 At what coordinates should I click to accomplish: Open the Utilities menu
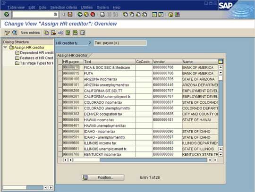[x=87, y=8]
